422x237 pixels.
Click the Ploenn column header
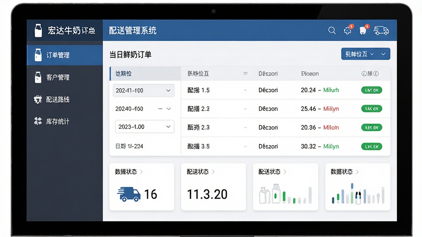[x=310, y=74]
